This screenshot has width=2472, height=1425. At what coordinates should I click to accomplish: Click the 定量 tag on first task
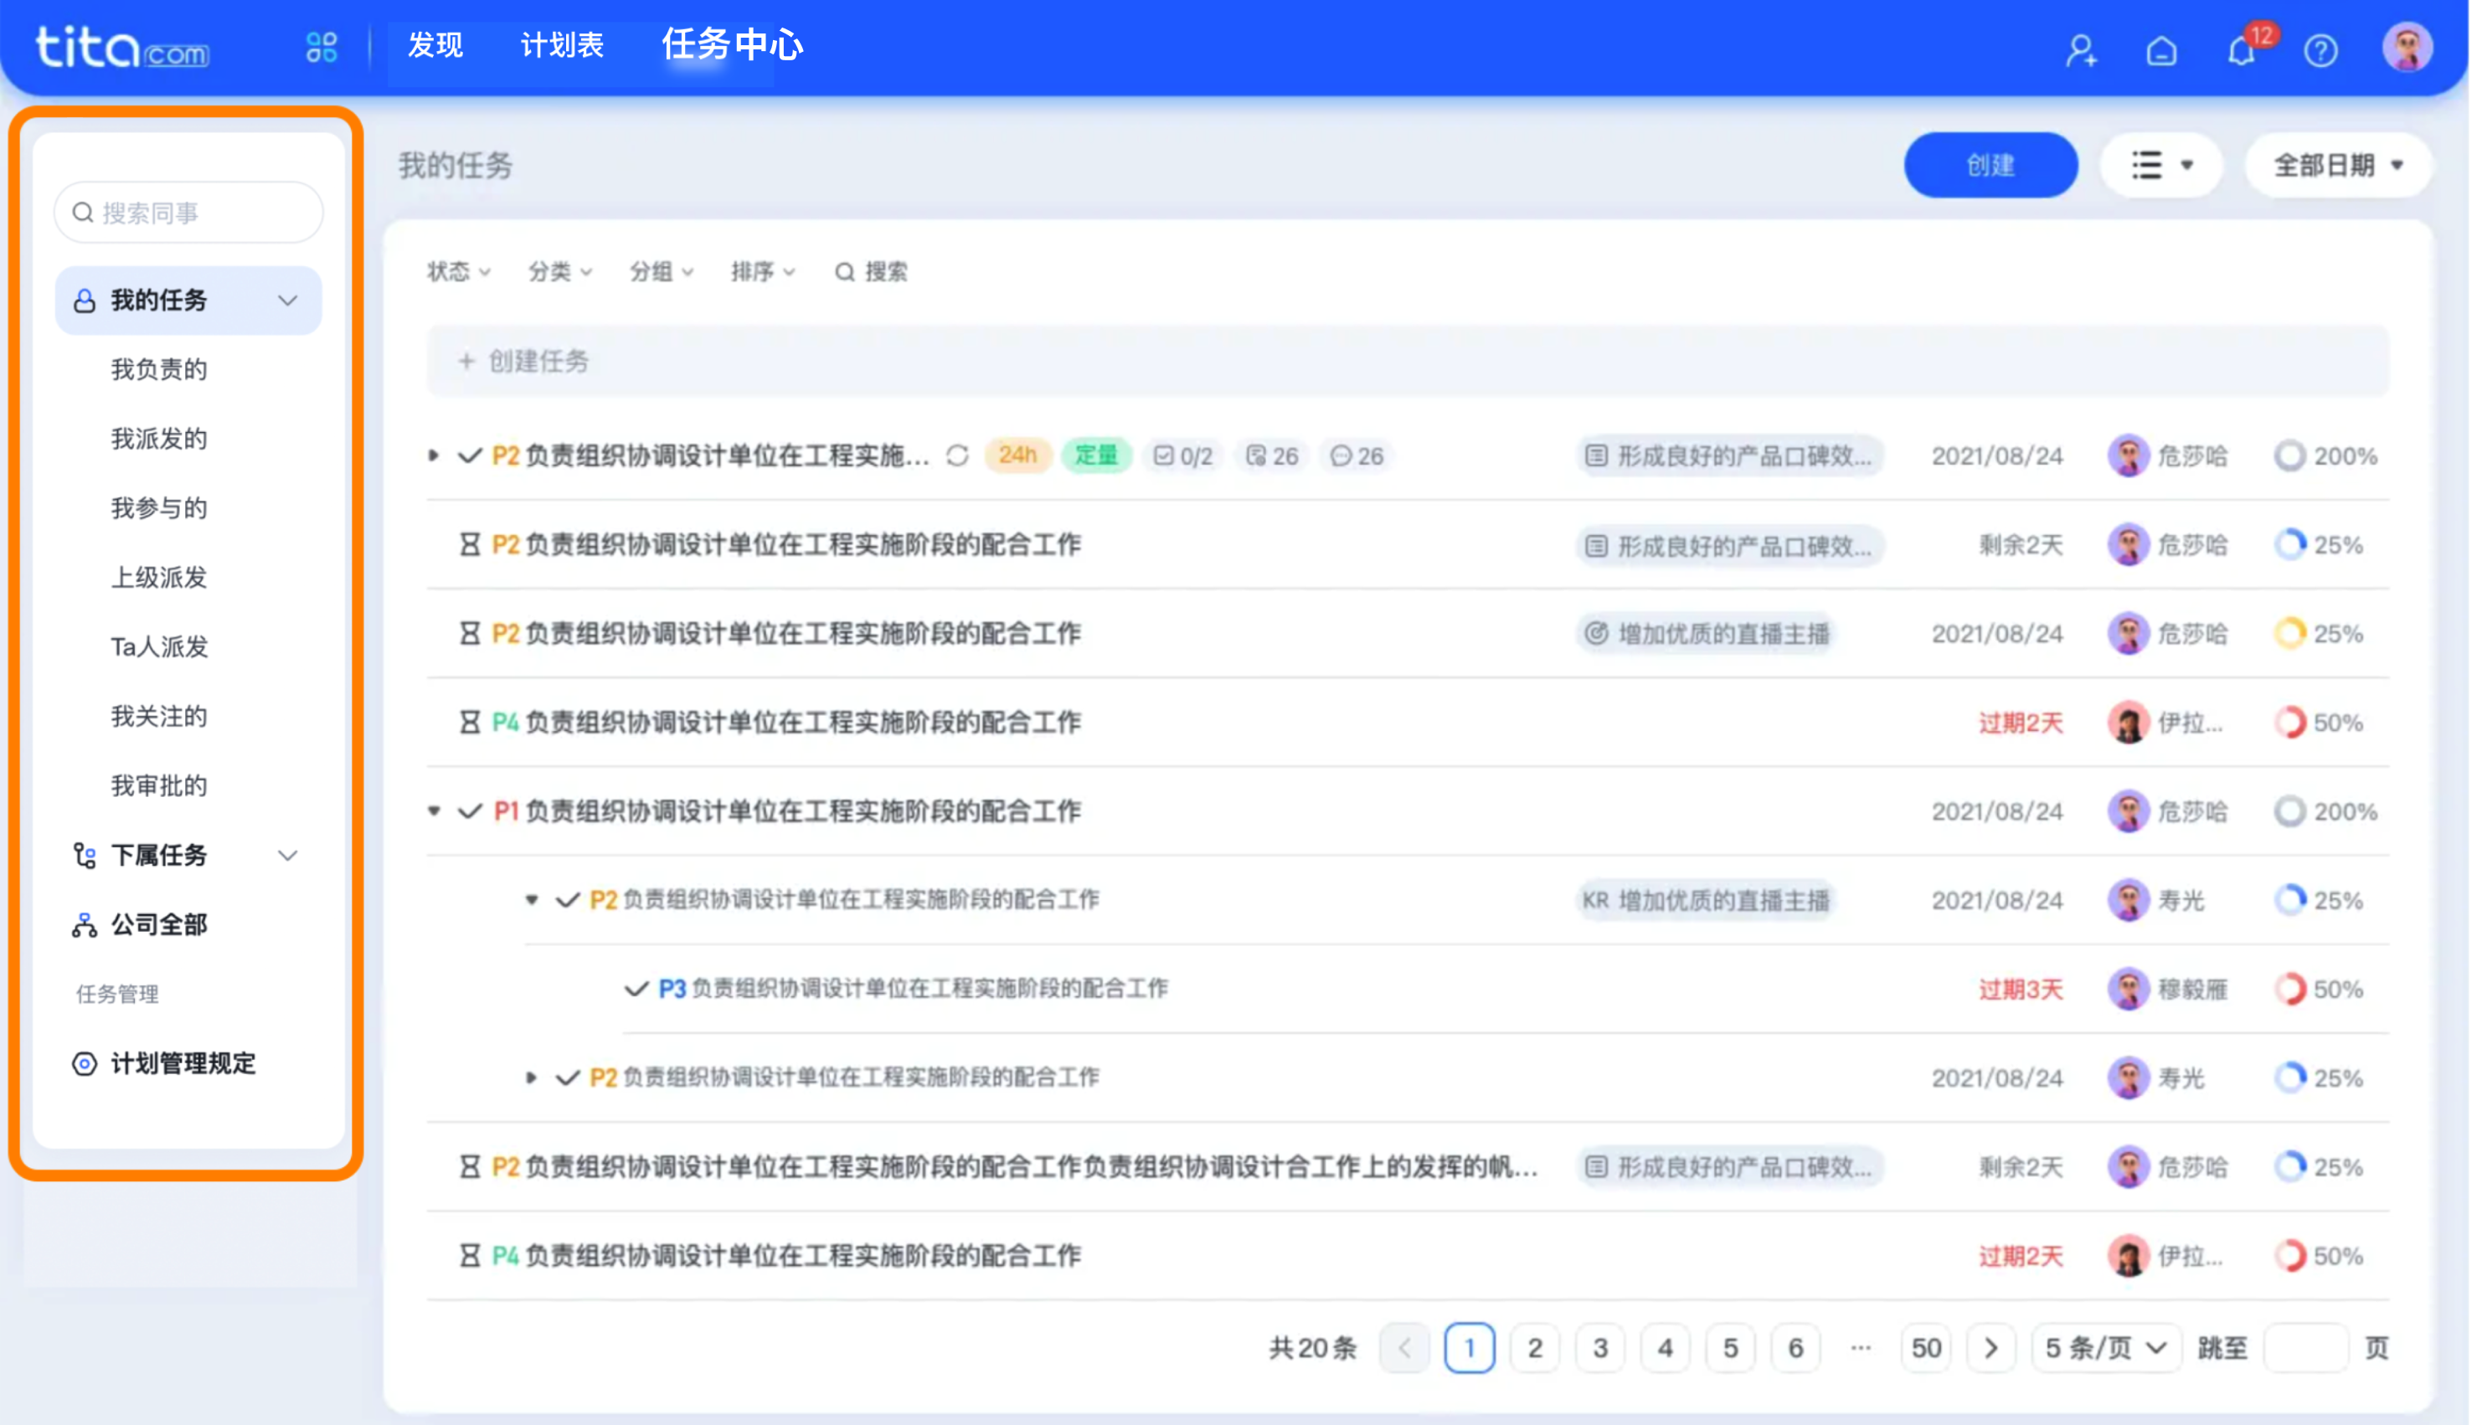pyautogui.click(x=1096, y=456)
